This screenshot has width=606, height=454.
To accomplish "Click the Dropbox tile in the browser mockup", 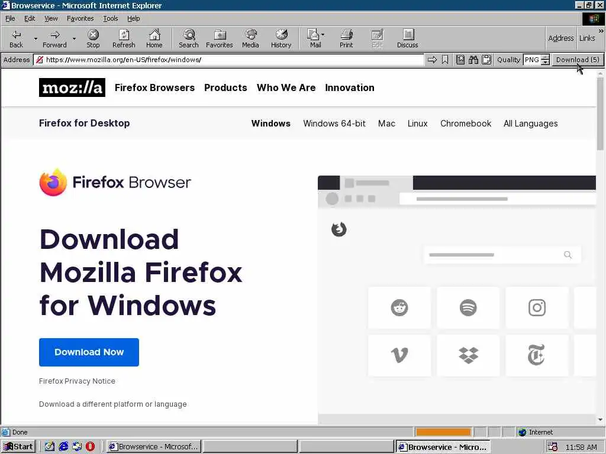I will pyautogui.click(x=468, y=355).
